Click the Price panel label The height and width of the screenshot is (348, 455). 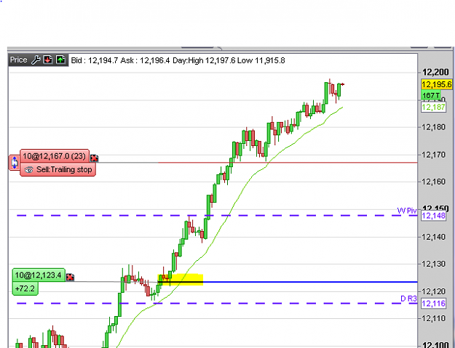[x=19, y=60]
